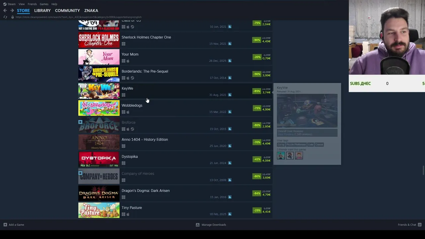The width and height of the screenshot is (425, 239).
Task: Switch to the COMMUNITY tab
Action: (x=67, y=11)
